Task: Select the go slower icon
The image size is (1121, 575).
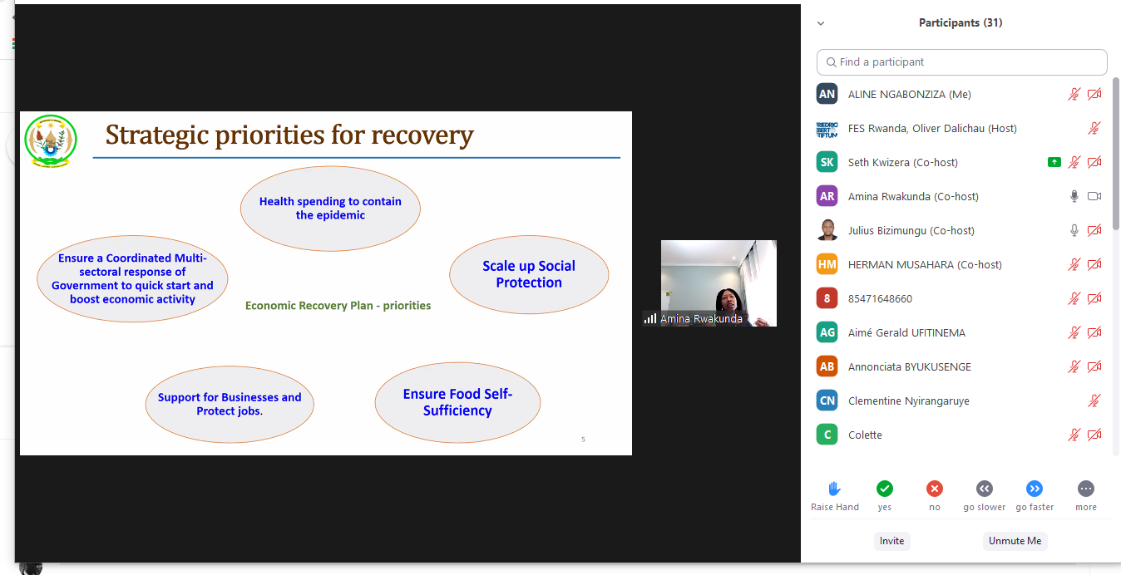Action: point(985,489)
